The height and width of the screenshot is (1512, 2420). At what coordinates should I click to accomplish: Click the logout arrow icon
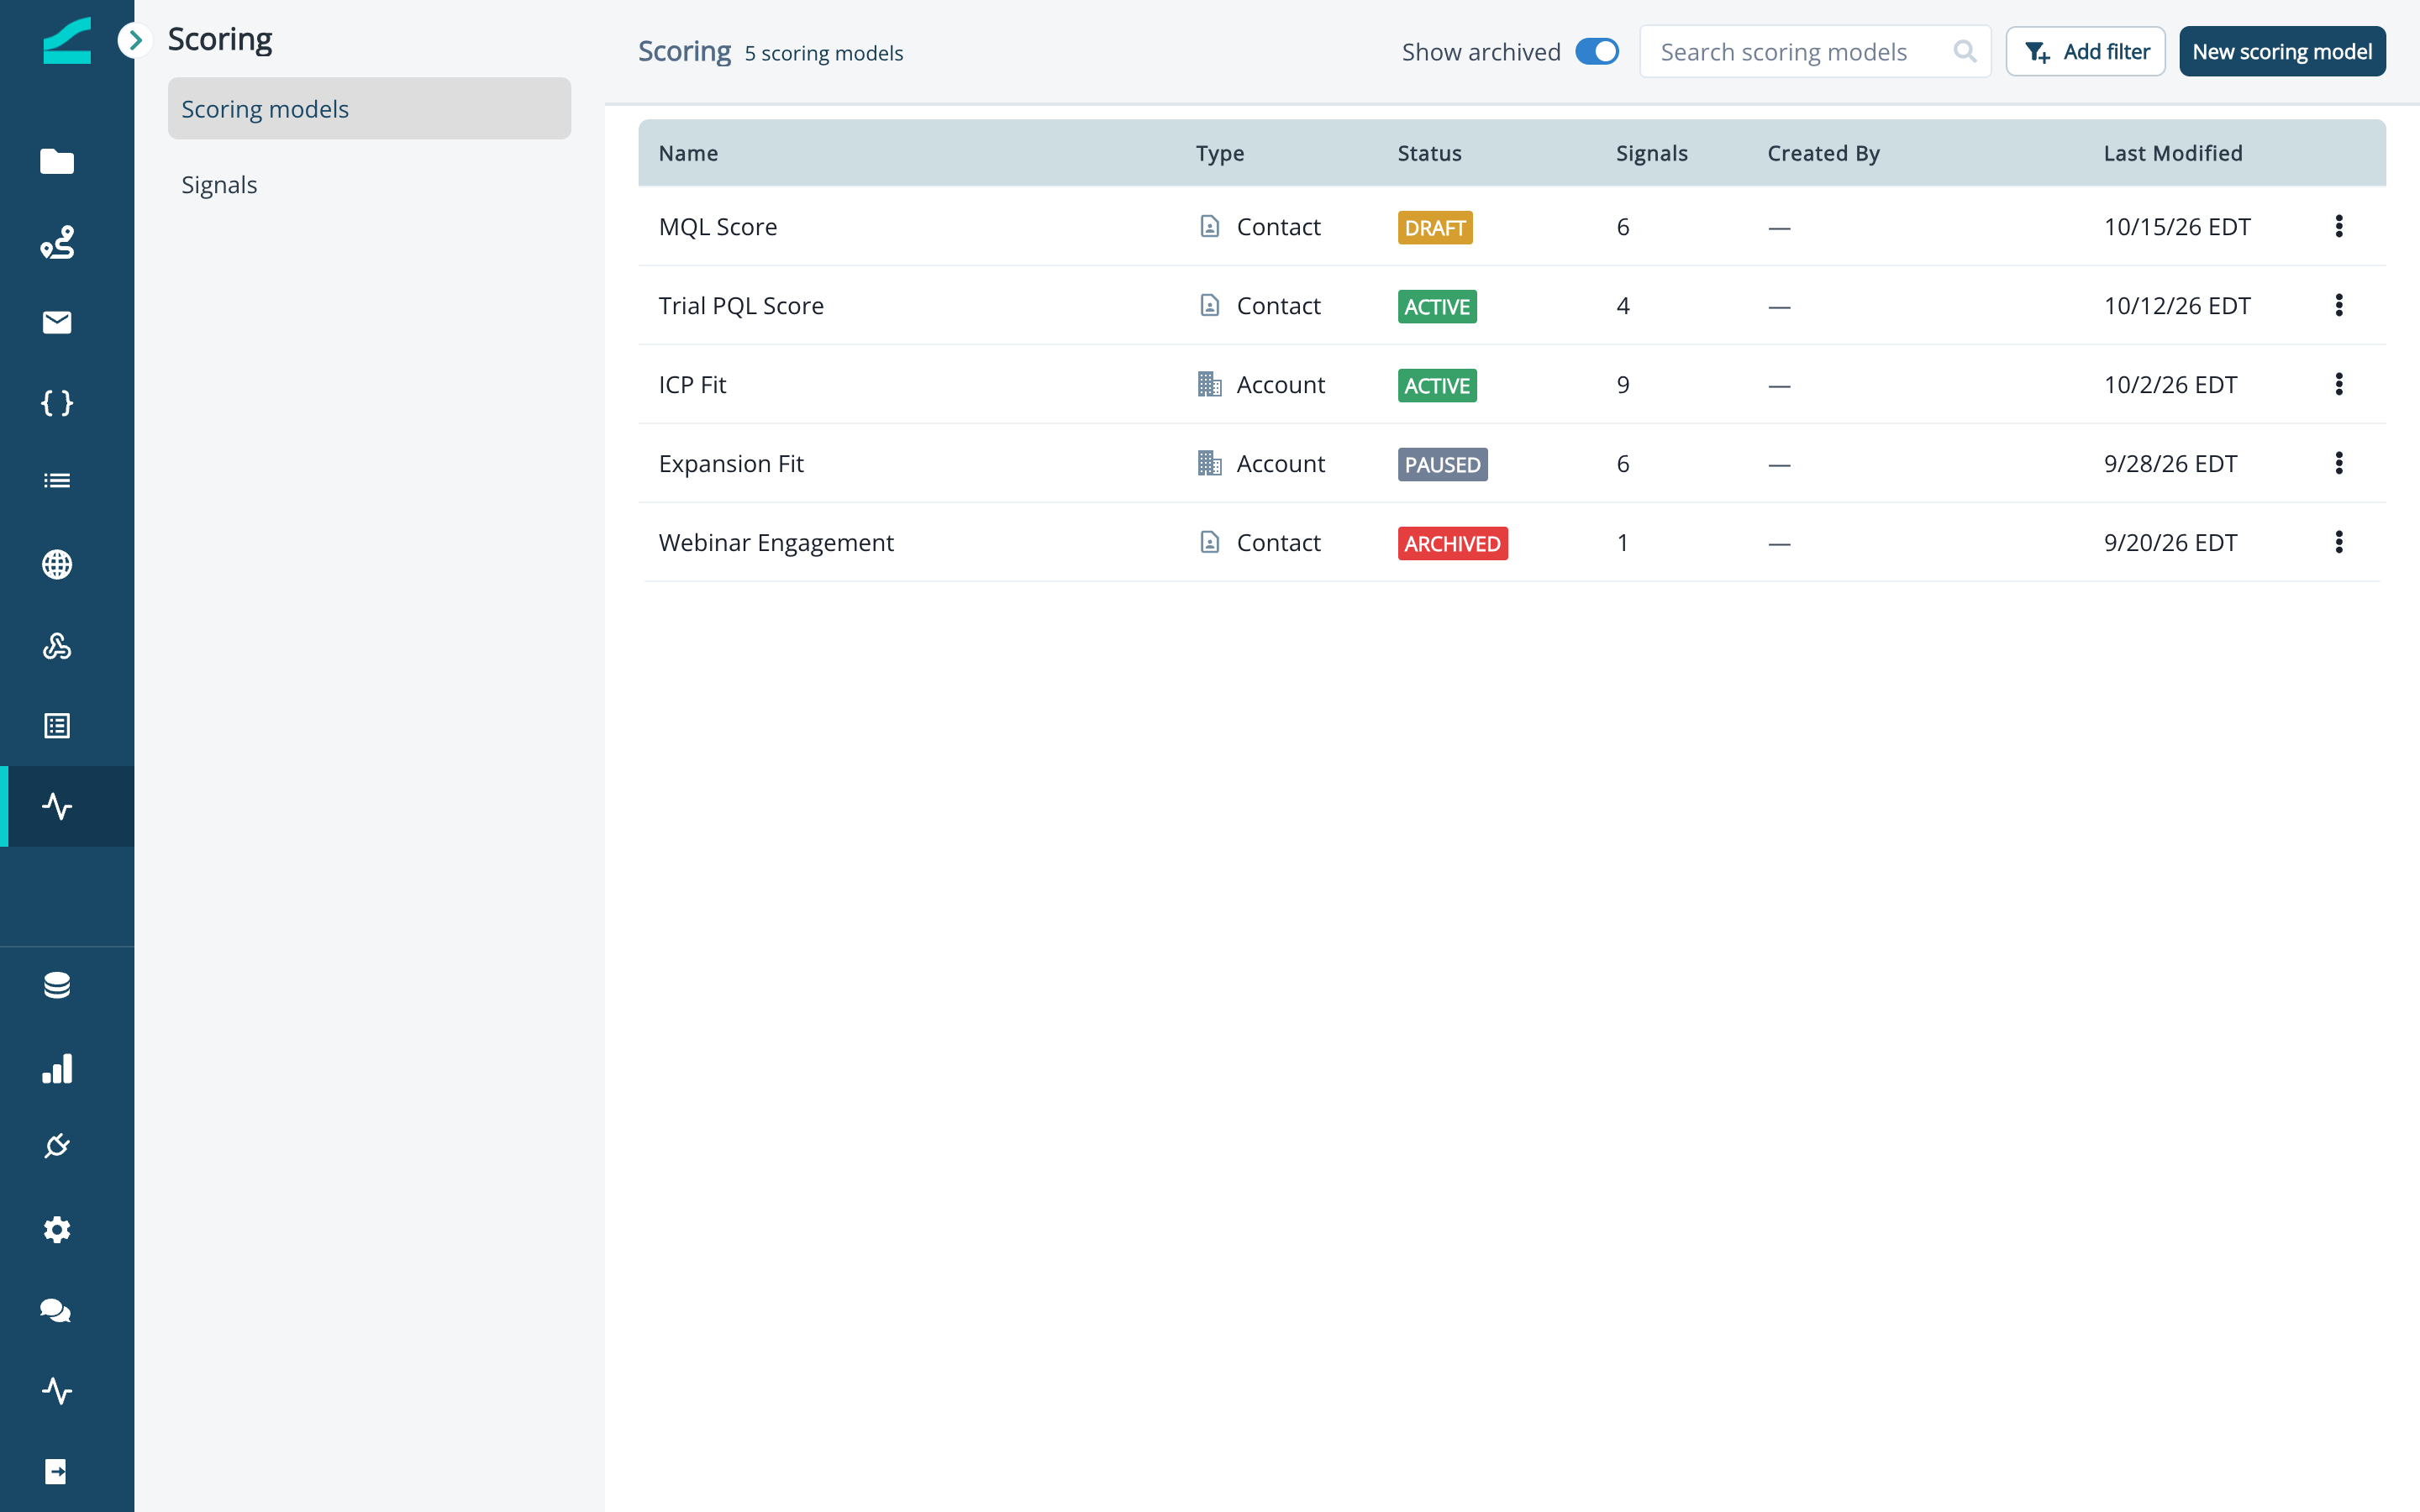click(x=57, y=1471)
